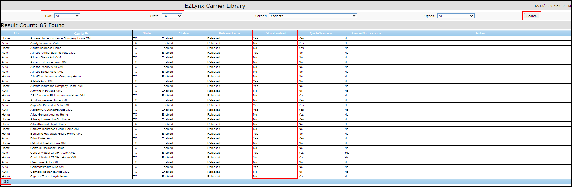Click Bristol West Auto carrier
The height and width of the screenshot is (187, 572).
coord(42,138)
